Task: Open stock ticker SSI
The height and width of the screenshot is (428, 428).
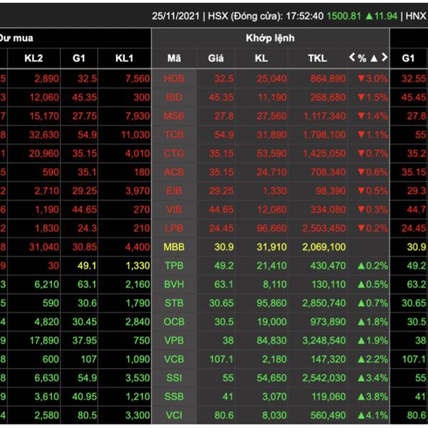Action: (x=174, y=378)
